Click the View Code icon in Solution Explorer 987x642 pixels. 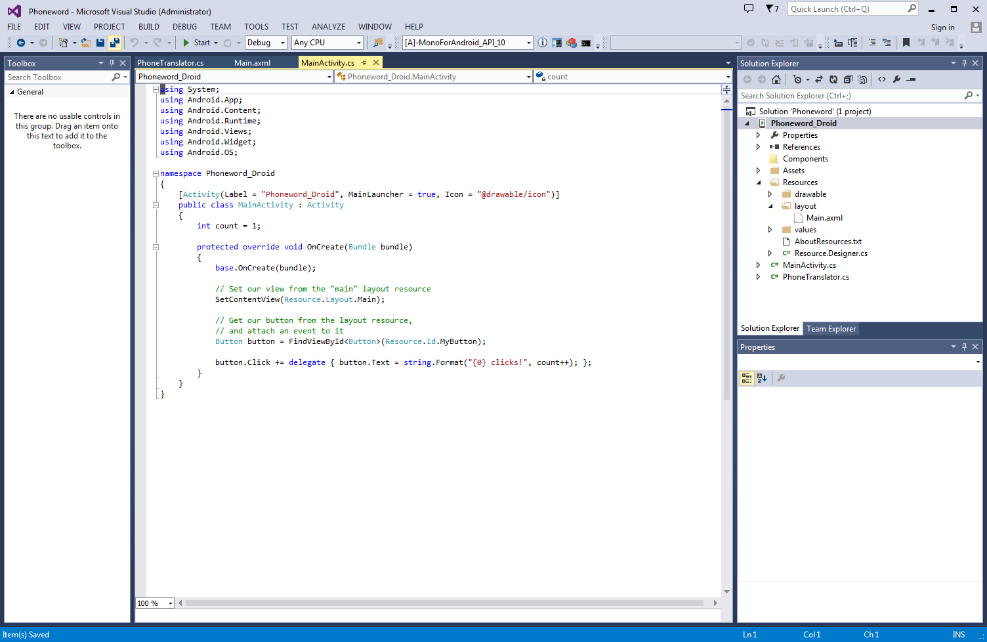882,79
